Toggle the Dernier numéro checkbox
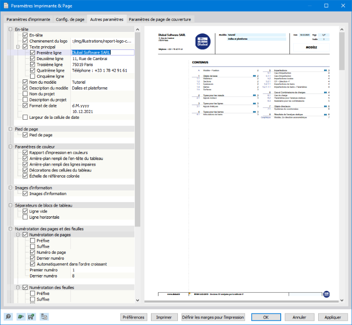 click(32, 258)
